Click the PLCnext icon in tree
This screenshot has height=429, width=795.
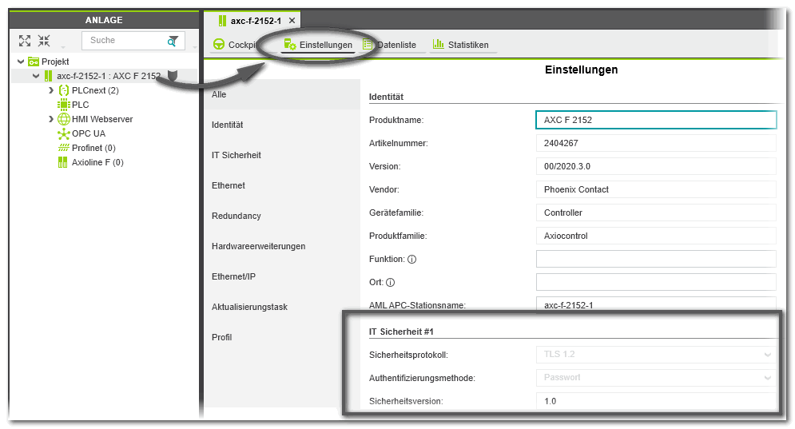[x=63, y=90]
